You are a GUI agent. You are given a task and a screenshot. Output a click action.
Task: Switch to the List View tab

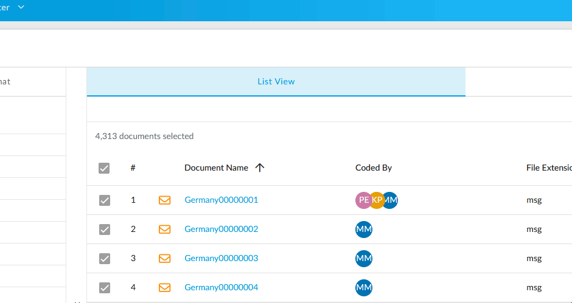(276, 81)
